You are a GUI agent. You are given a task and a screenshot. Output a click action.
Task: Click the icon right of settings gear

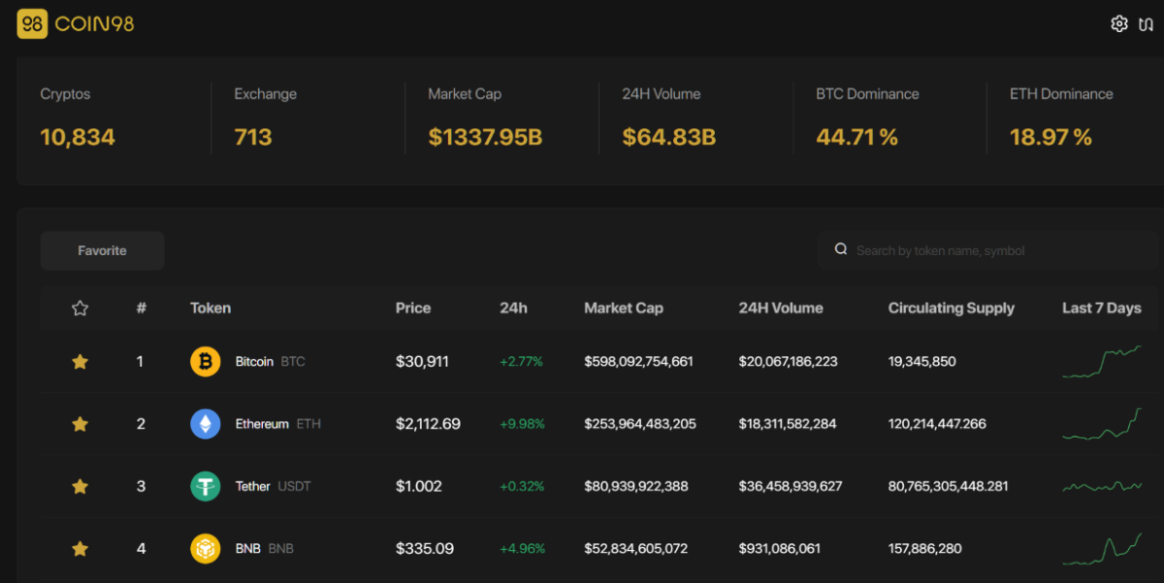(1146, 23)
